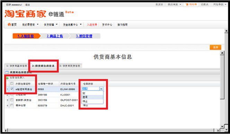Click the inner panel scrollbar down arrow
This screenshot has width=230, height=134.
pos(222,126)
